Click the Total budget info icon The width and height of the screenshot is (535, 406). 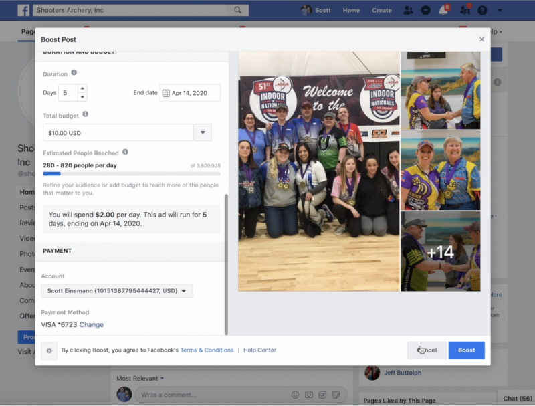coord(86,114)
